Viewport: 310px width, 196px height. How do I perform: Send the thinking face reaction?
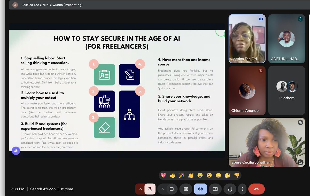[228, 175]
